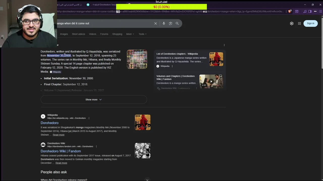Viewport: 323px width, 181px height.
Task: Toggle the browser sidebar panel icon
Action: point(310,11)
